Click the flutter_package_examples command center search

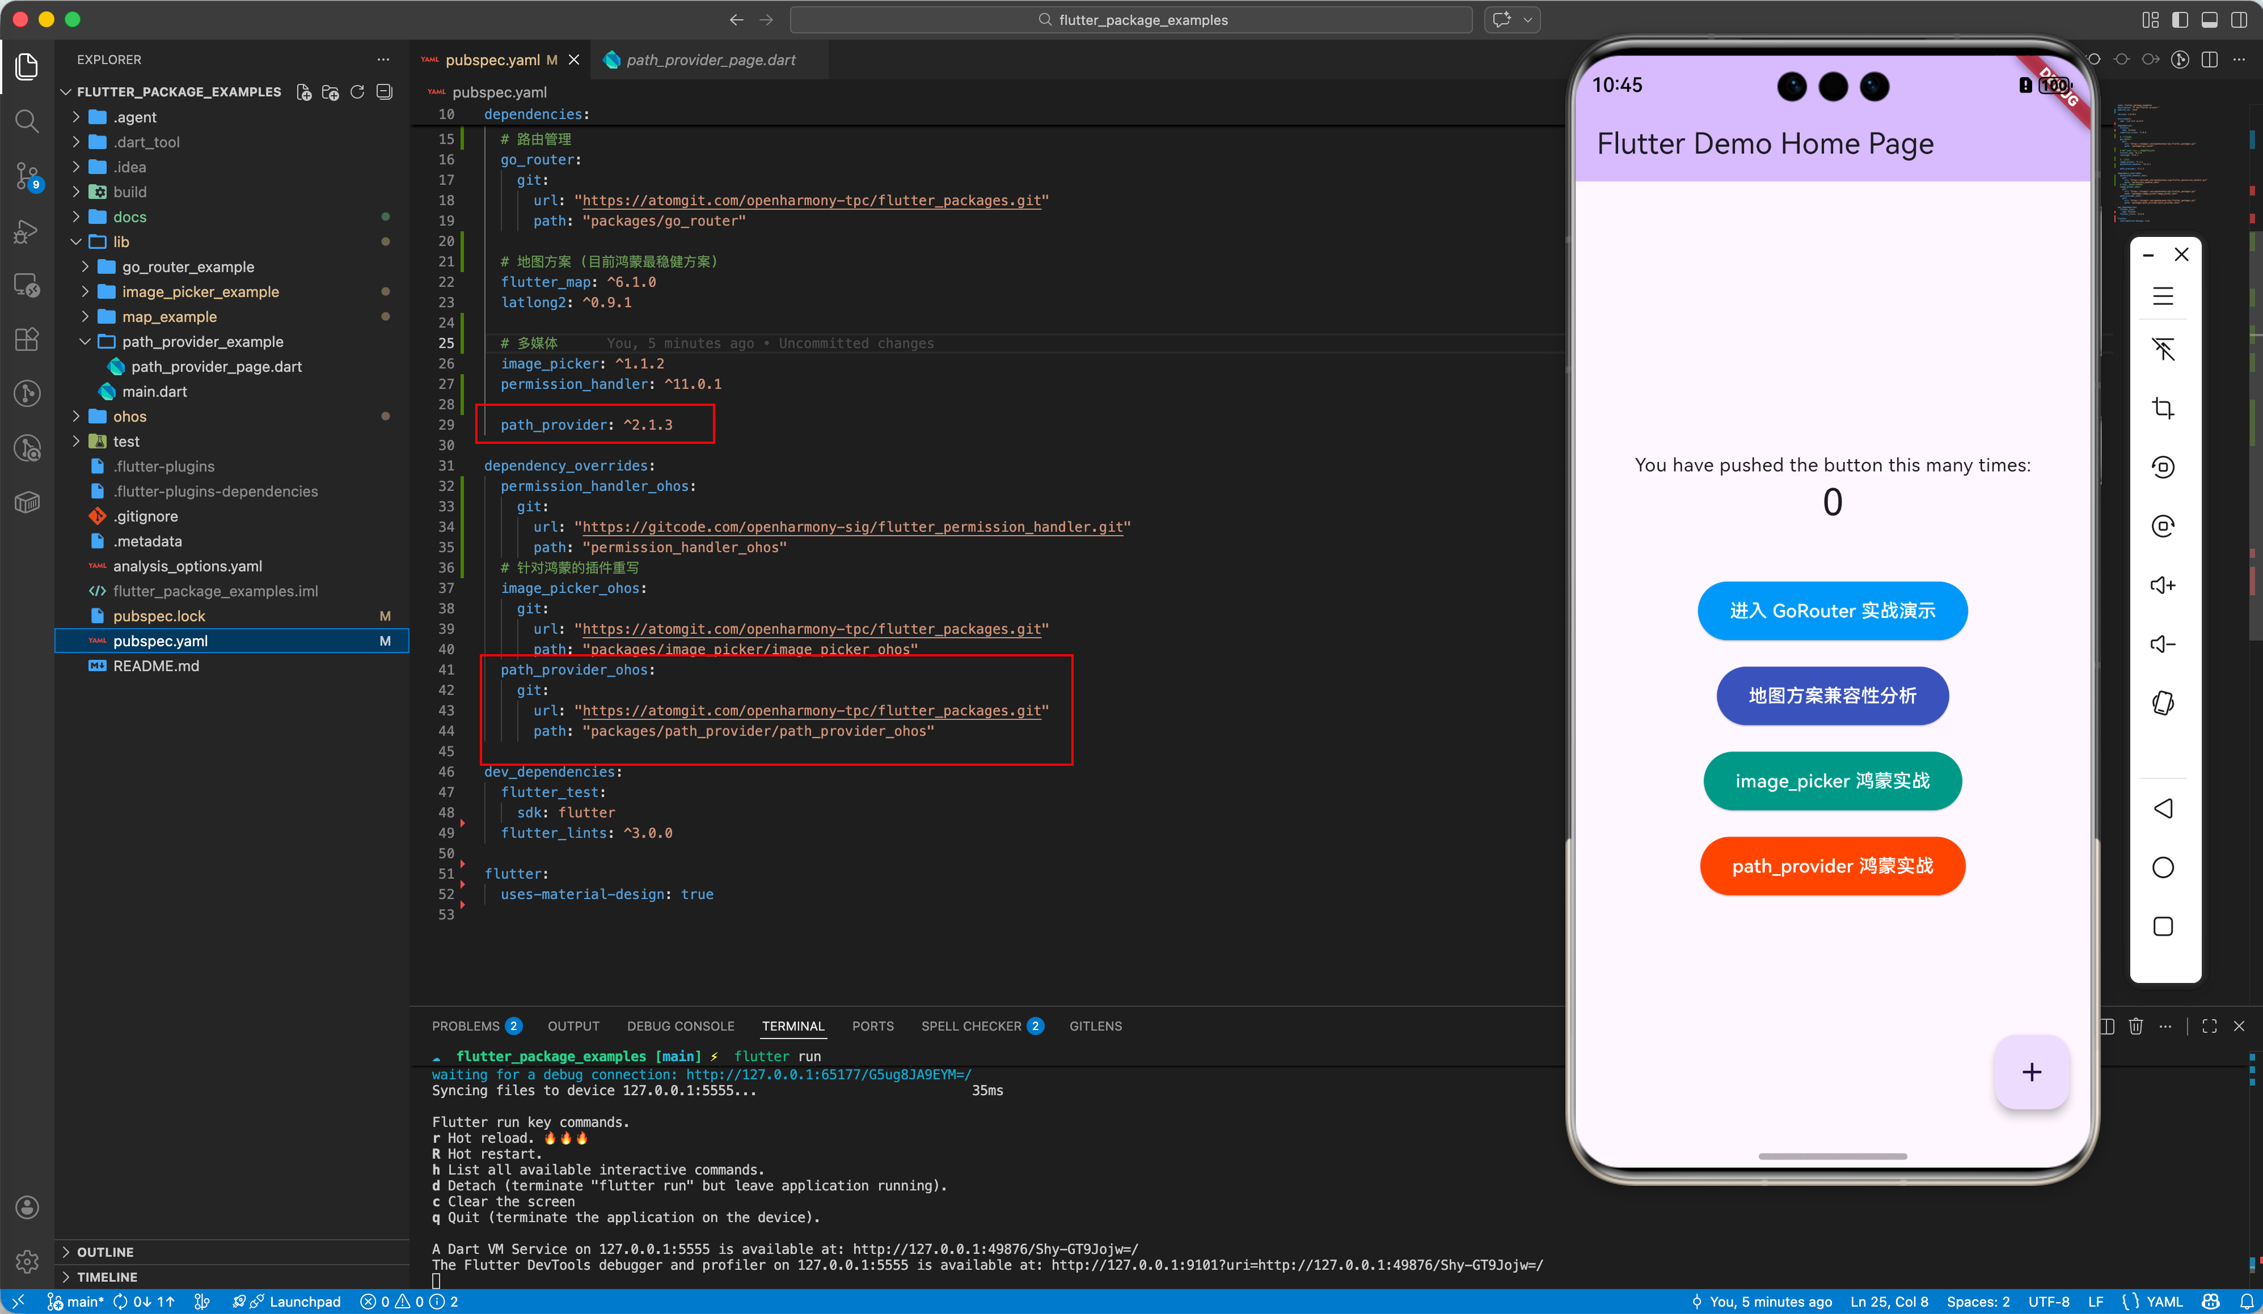click(x=1131, y=20)
